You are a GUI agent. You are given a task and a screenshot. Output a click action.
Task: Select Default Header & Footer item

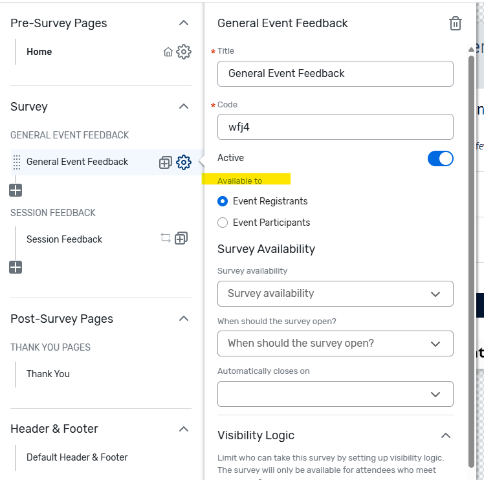(x=77, y=457)
